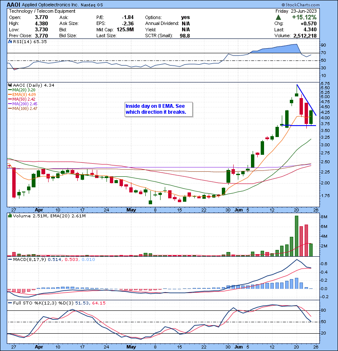Click the Volume value 2,512,218
338x351 pixels.
pos(305,36)
